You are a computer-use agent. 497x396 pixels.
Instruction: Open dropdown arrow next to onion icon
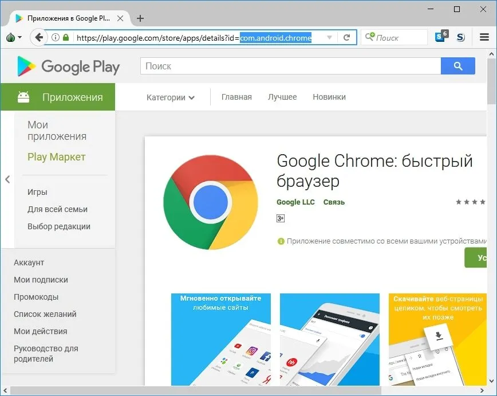coord(19,37)
